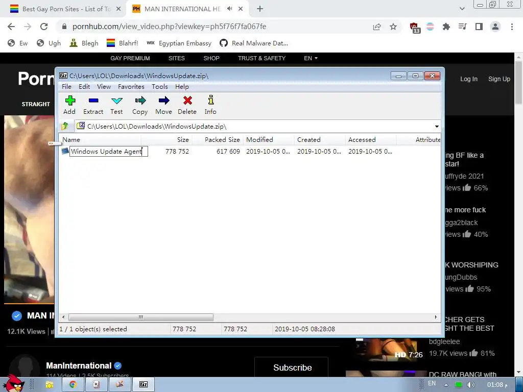Toggle the Chrome side panel icon
Screen dimensions: 523x392
[x=479, y=27]
